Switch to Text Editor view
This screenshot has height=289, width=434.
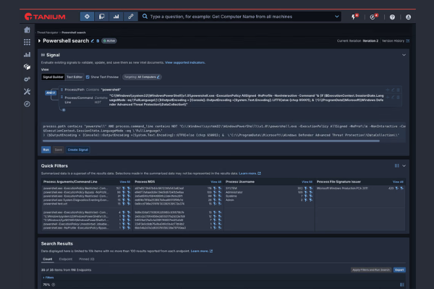point(75,77)
